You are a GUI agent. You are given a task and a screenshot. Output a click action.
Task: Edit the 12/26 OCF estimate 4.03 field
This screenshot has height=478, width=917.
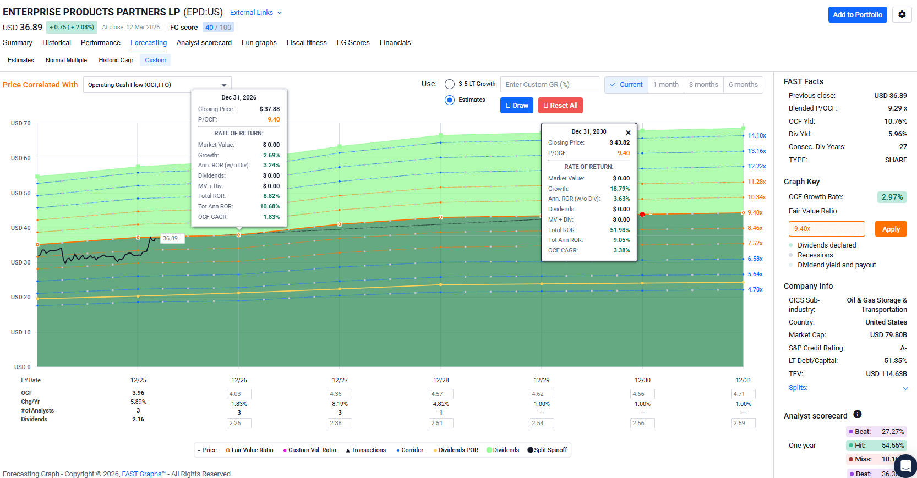tap(239, 394)
